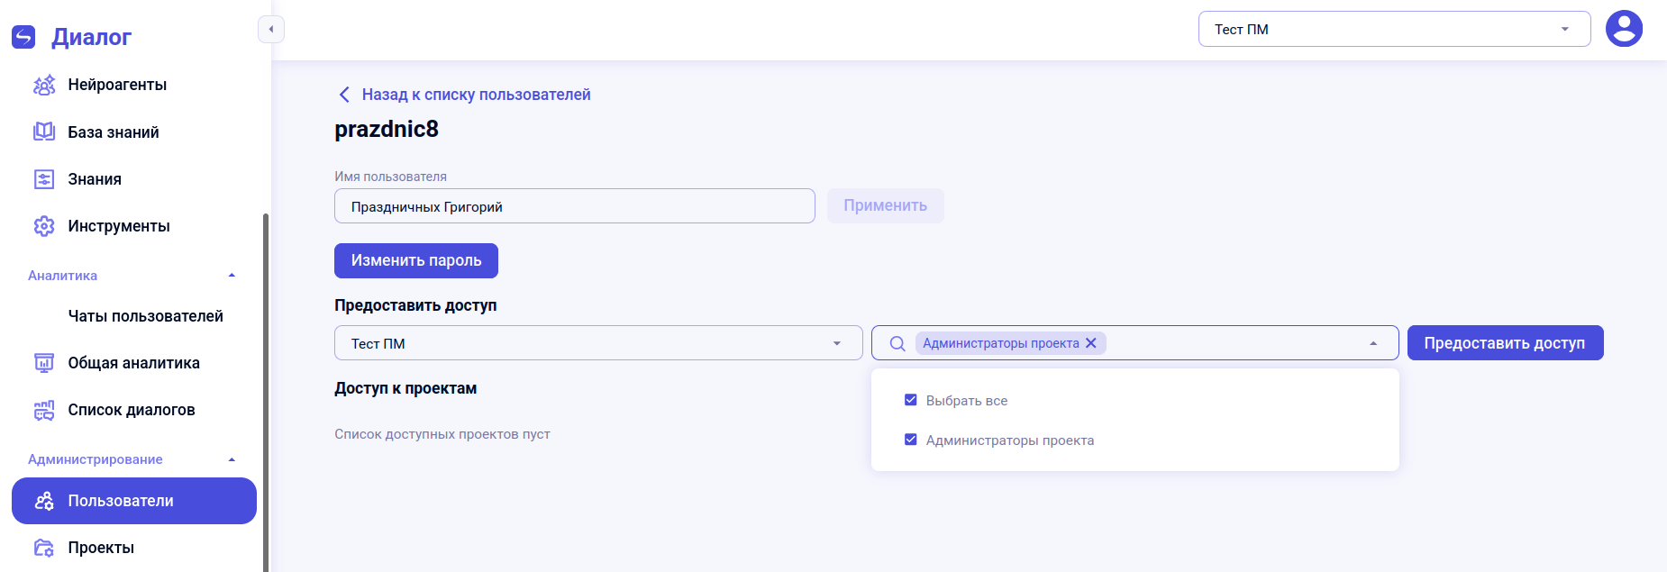Collapse the sidebar with the arrow button

tap(271, 30)
